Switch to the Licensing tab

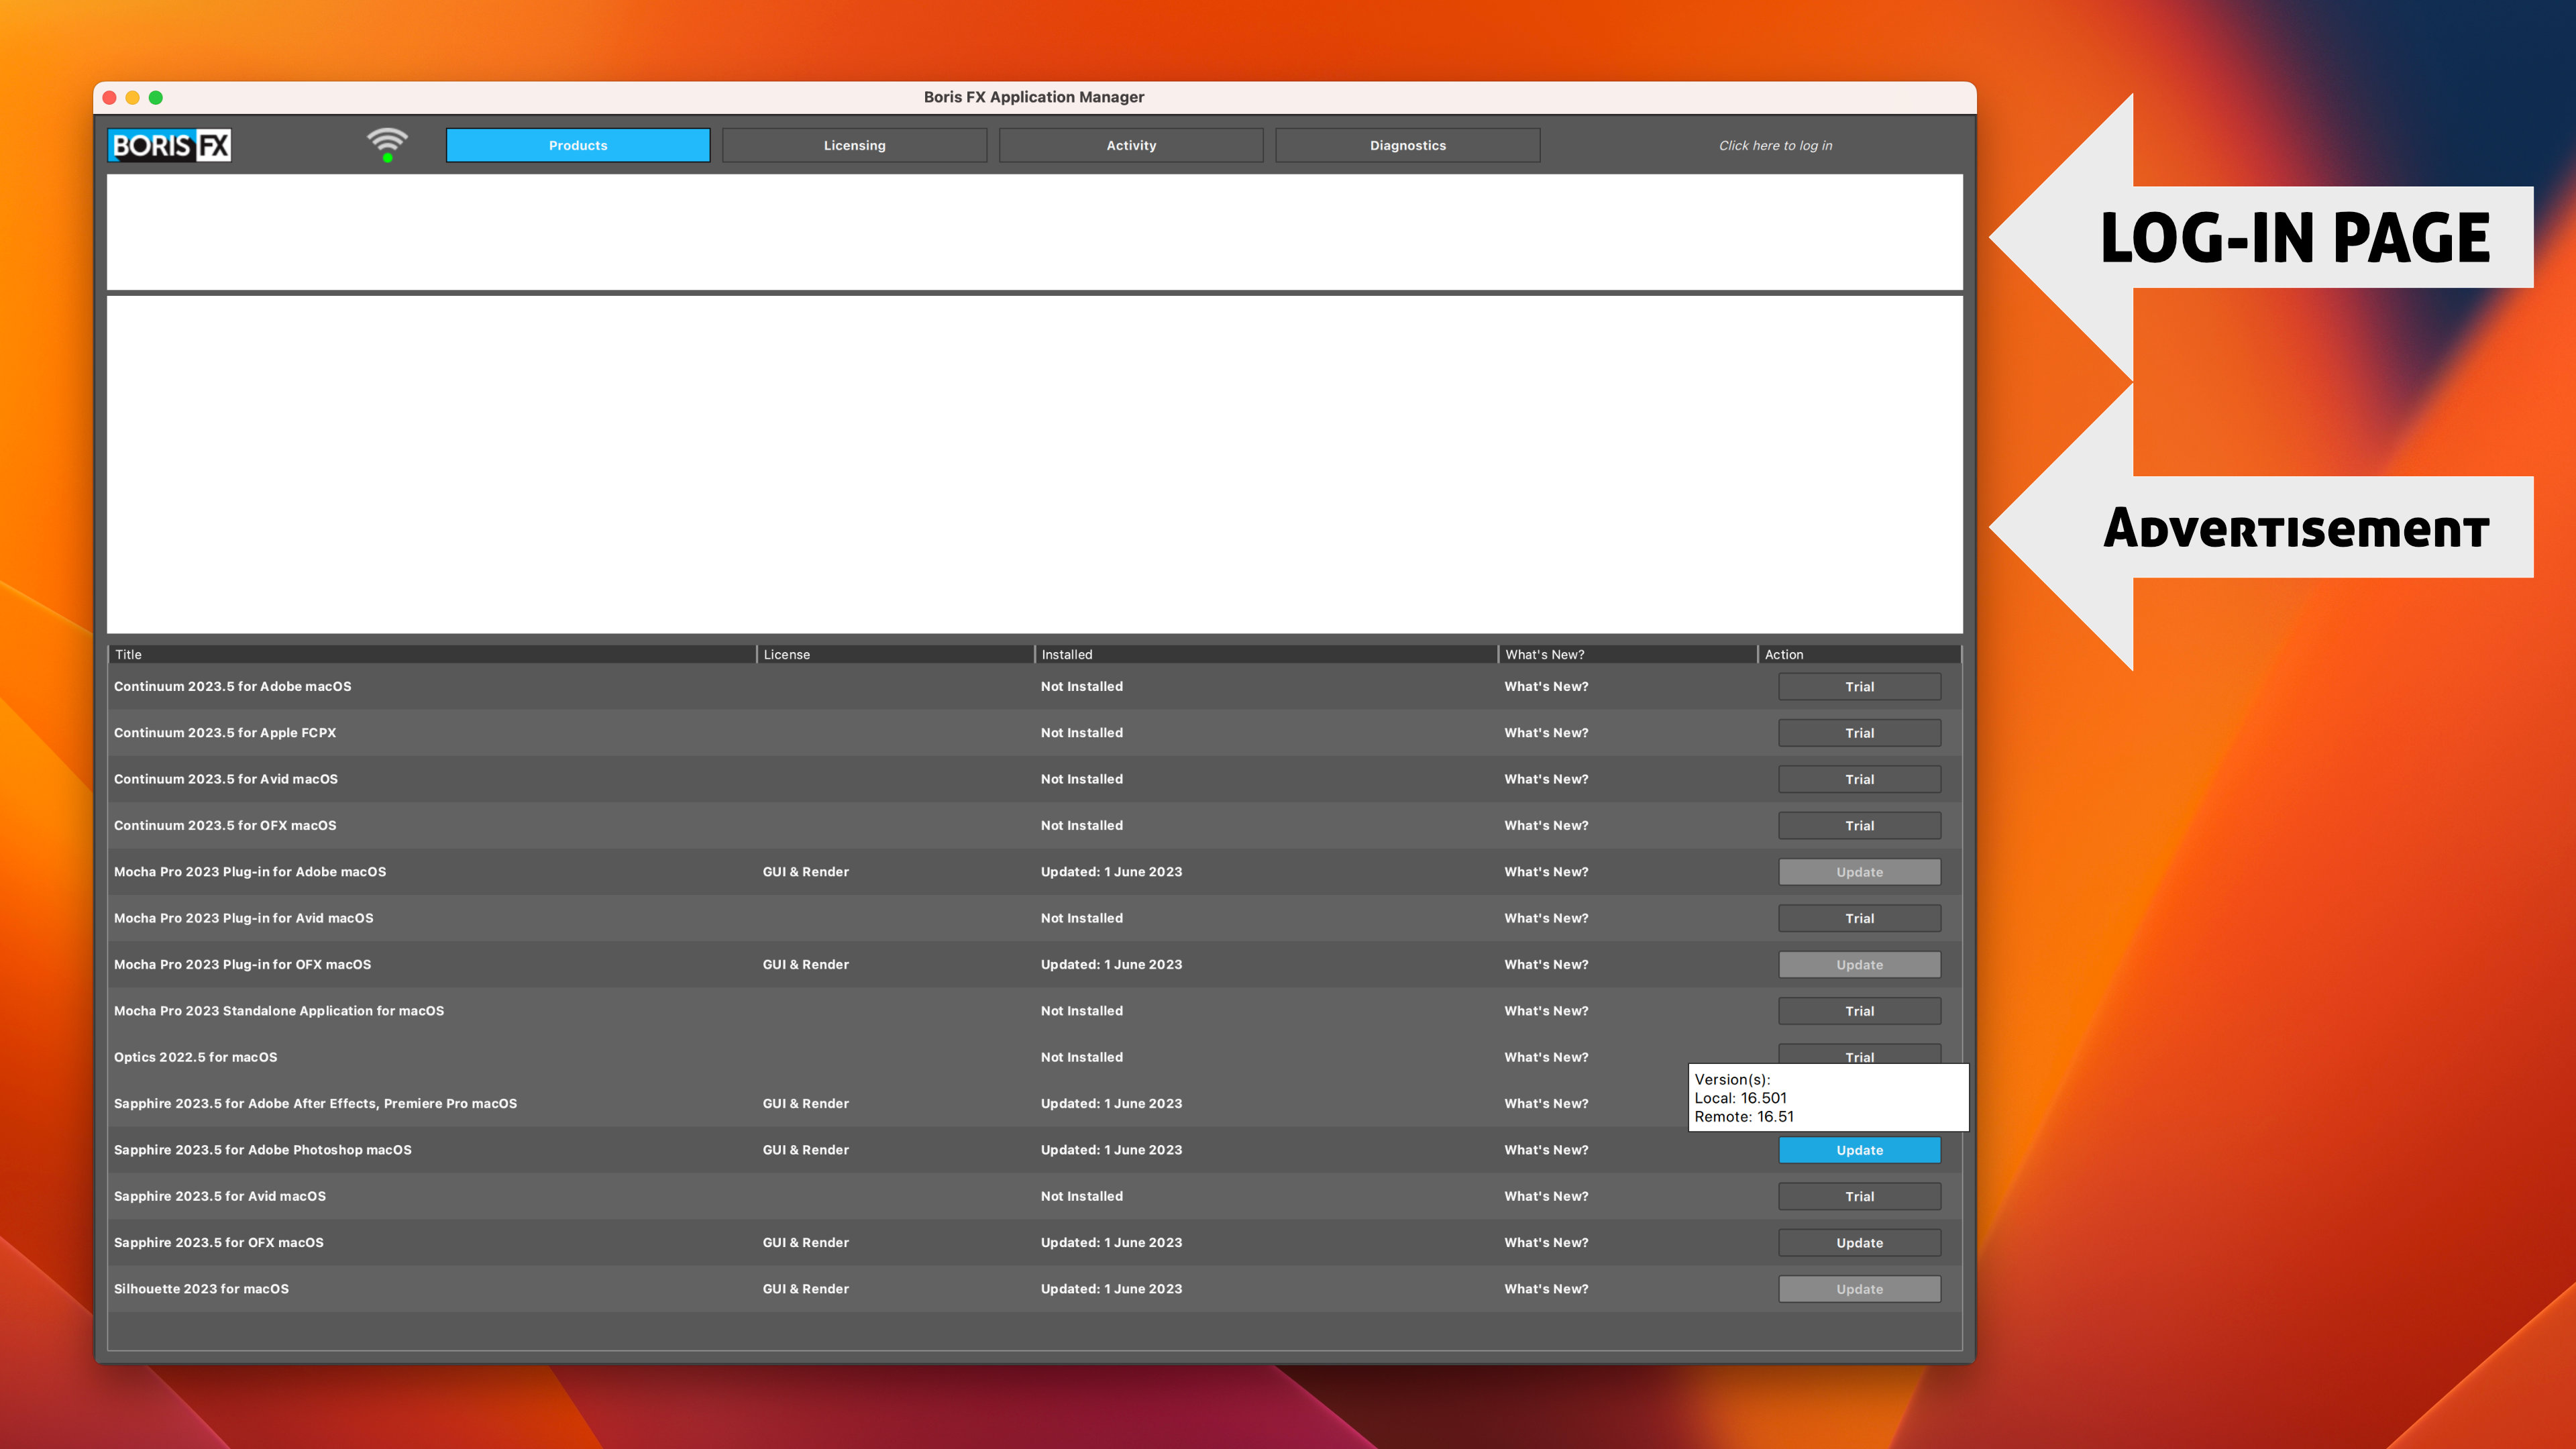coord(854,145)
